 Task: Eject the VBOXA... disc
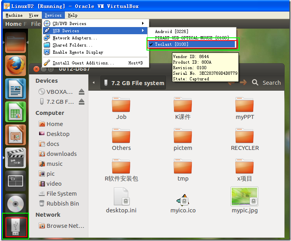(82, 92)
